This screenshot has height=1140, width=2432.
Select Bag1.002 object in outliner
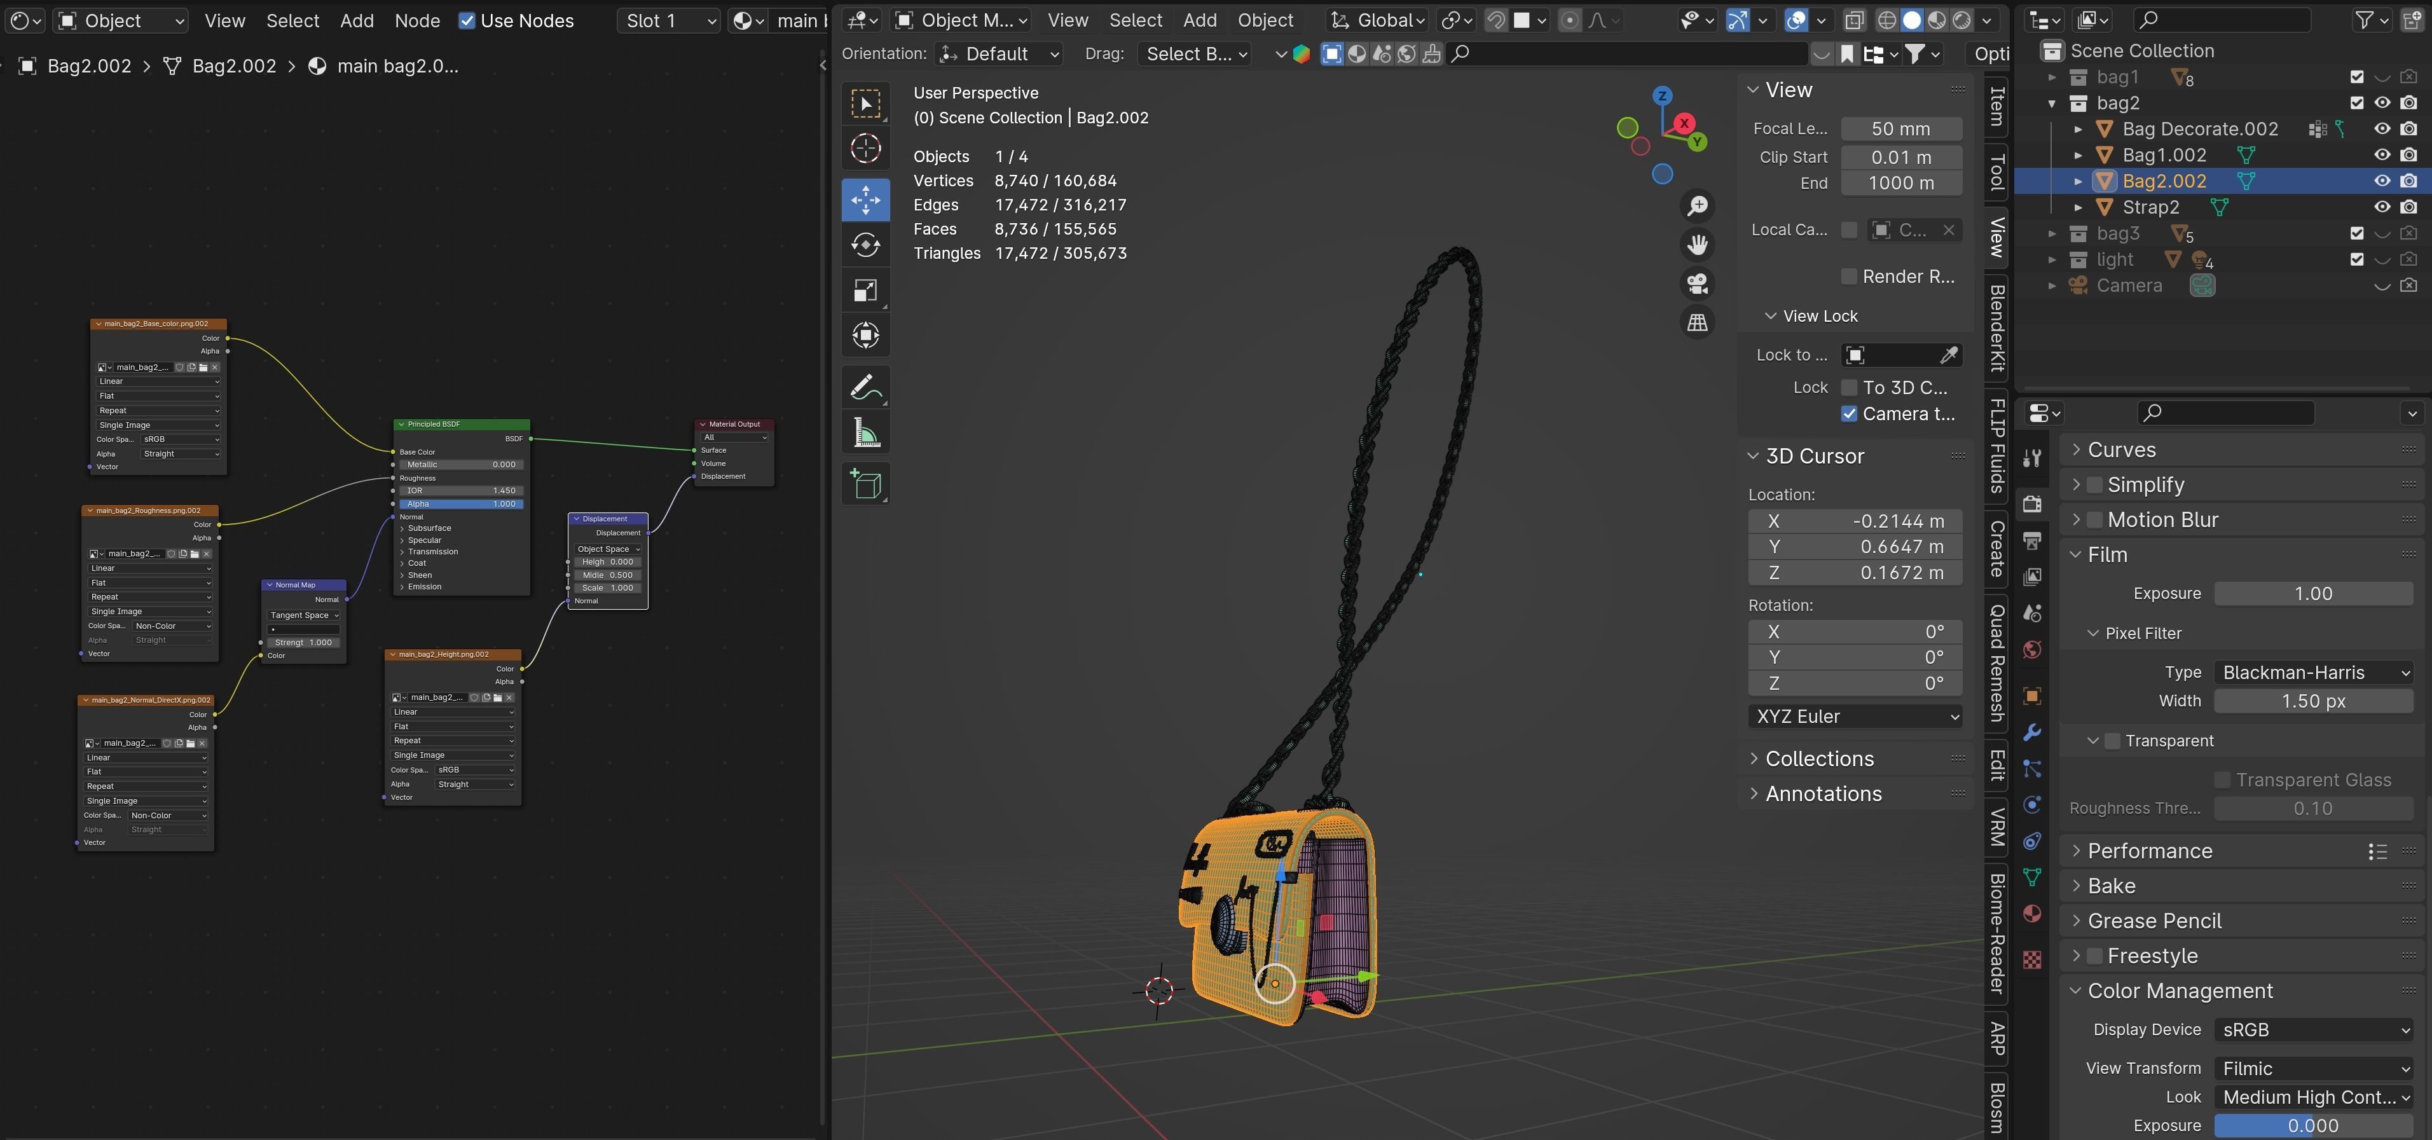coord(2164,155)
